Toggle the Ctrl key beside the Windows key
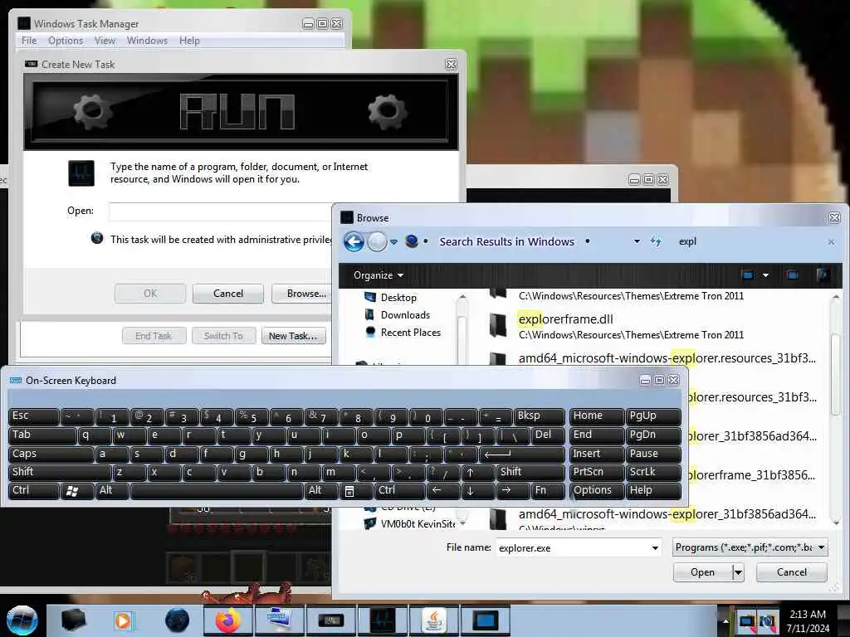Image resolution: width=850 pixels, height=637 pixels. [x=33, y=491]
